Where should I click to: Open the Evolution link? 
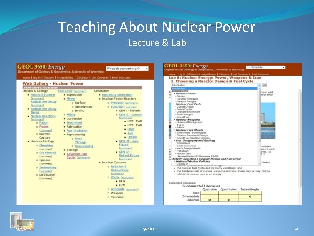click(x=117, y=107)
